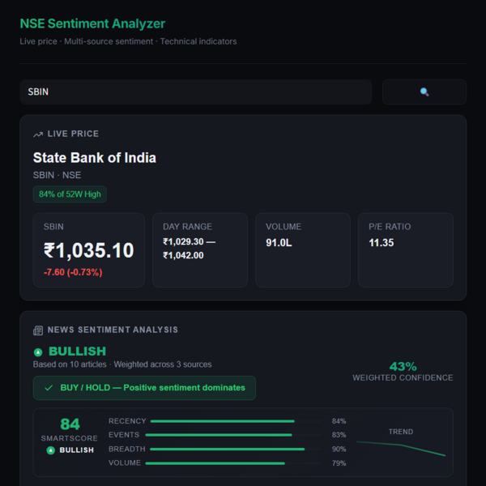Click the ₹1,035.10 price value
Screen dimensions: 486x486
88,250
